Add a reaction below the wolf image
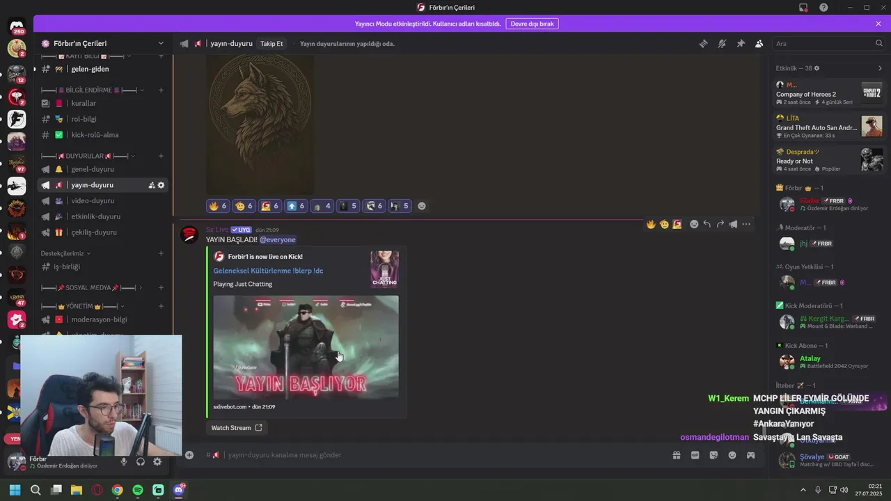The image size is (891, 501). pyautogui.click(x=421, y=206)
